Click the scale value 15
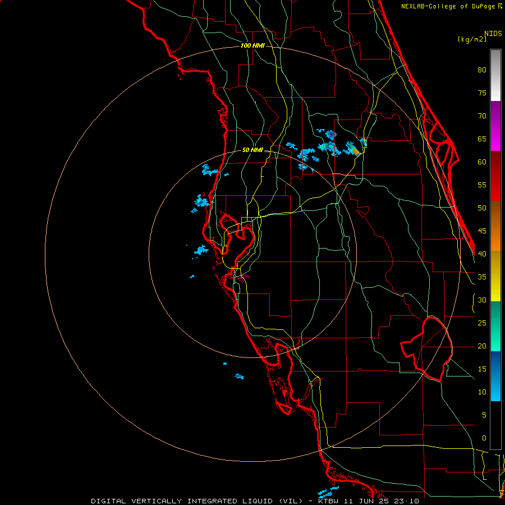 point(482,369)
